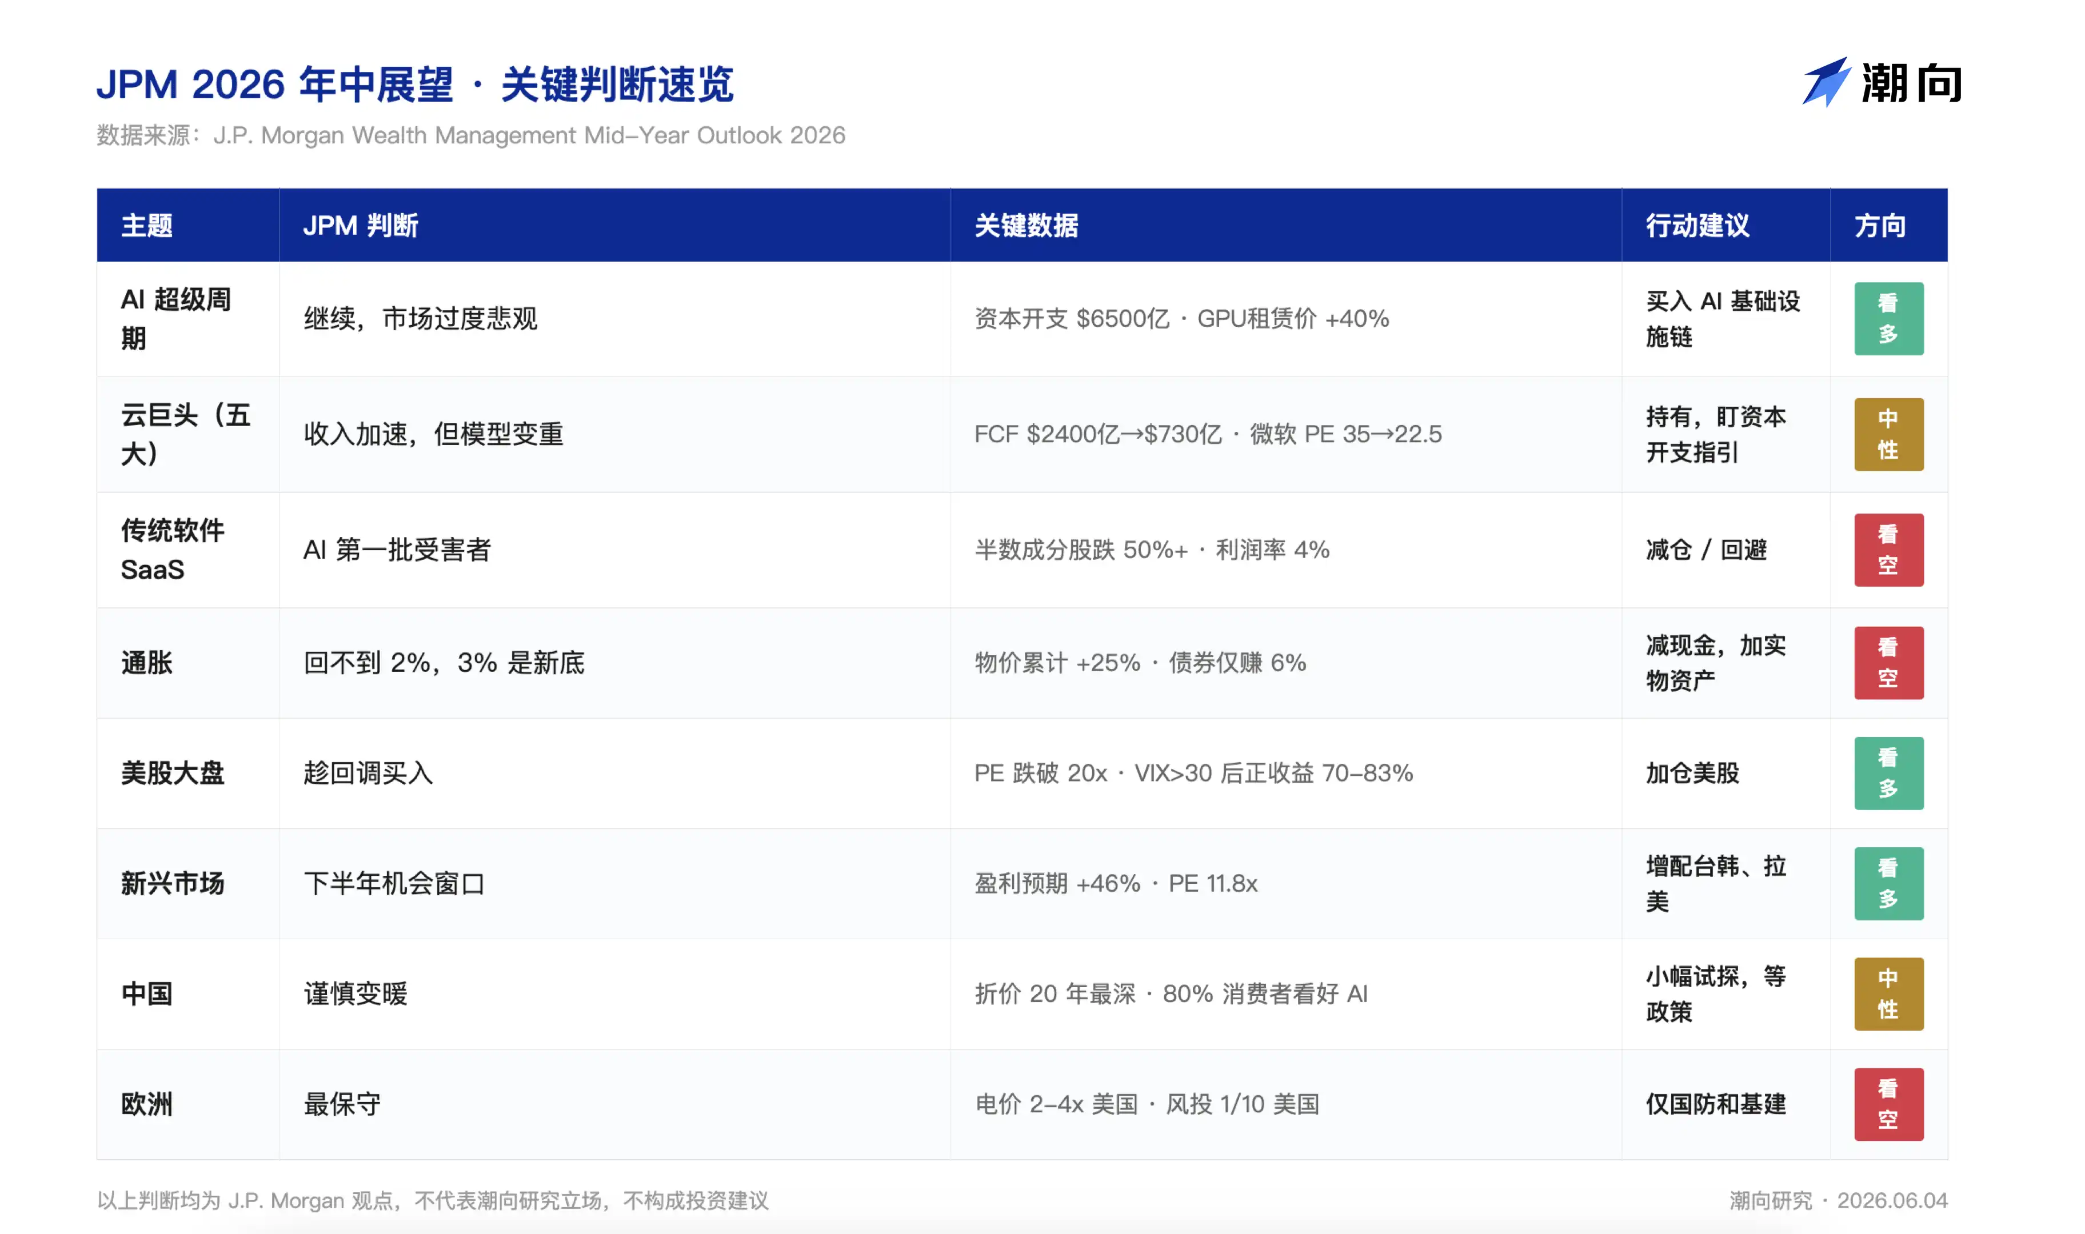Screen dimensions: 2085x1234
Task: Click the judgment 最保守
Action: pyautogui.click(x=342, y=1104)
